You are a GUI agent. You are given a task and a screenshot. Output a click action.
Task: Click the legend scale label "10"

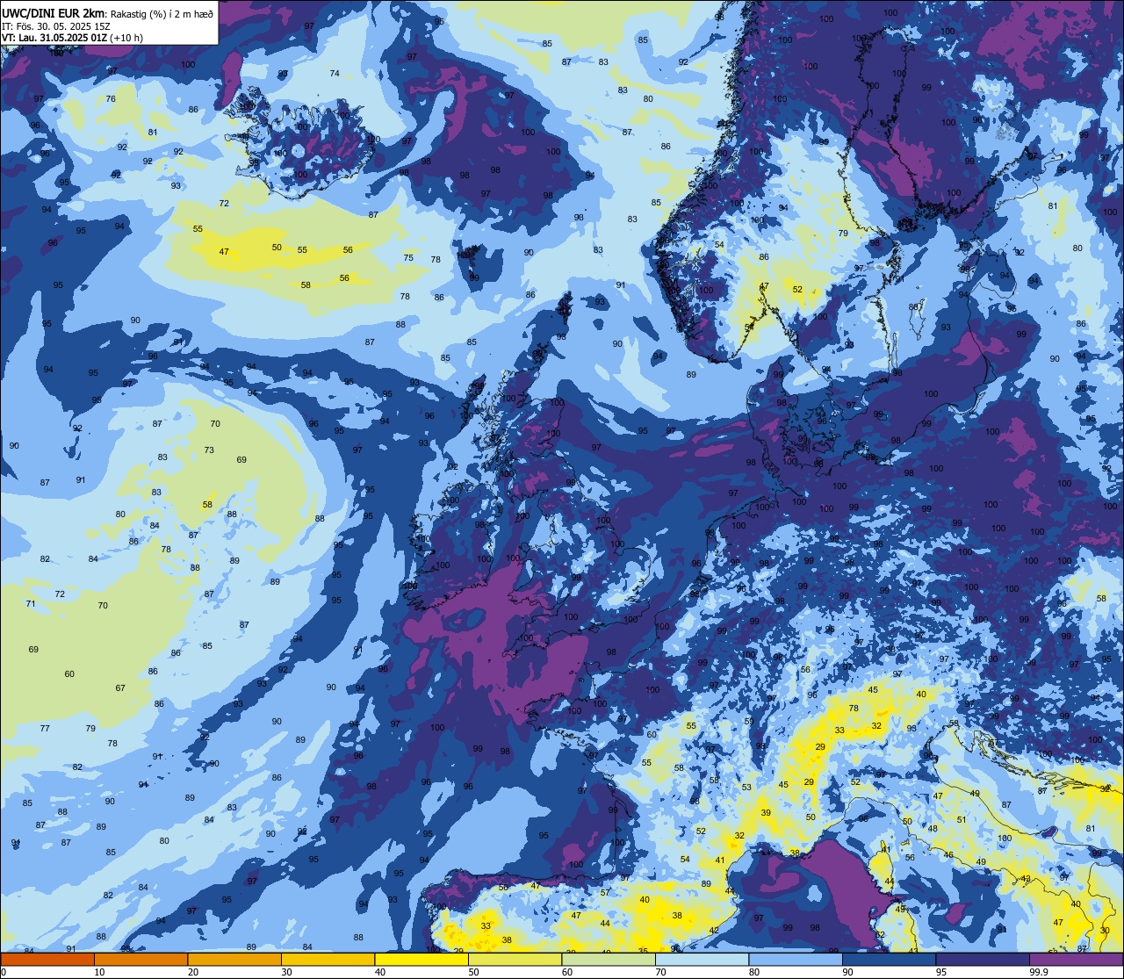99,972
